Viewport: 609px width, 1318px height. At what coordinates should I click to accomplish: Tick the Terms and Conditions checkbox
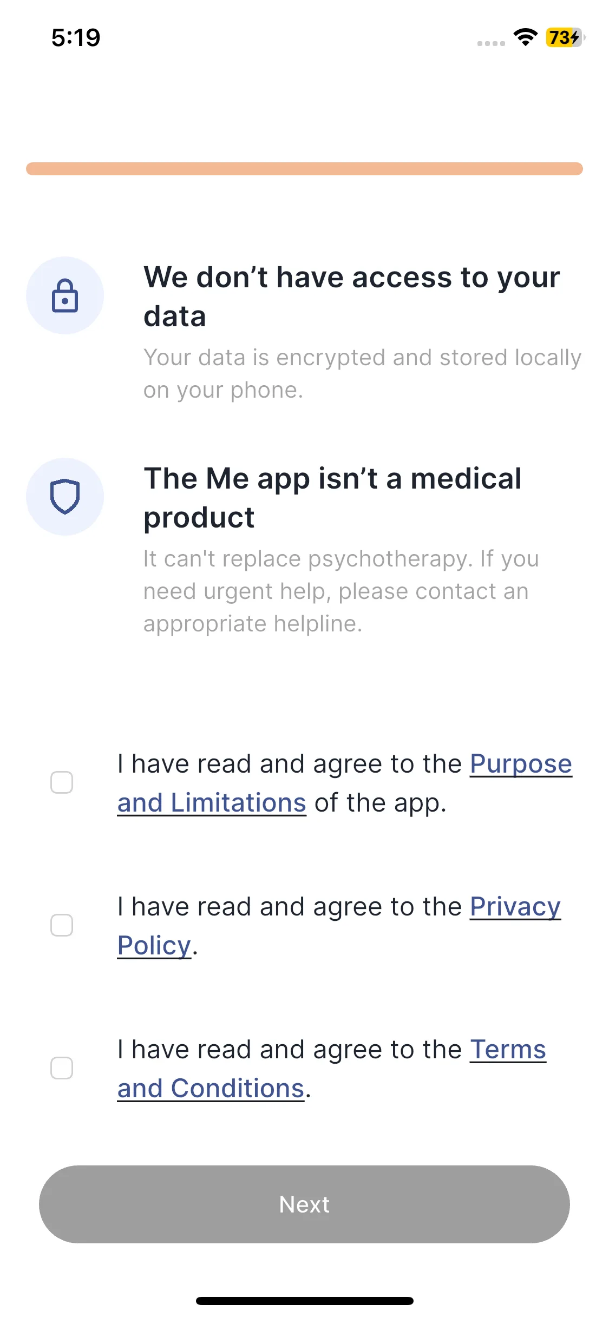coord(62,1068)
